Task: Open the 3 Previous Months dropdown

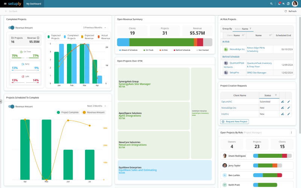Action: tap(94, 27)
